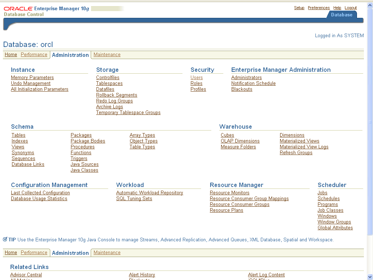Screen dimensions: 373x280
Task: Select the Database tab at top right
Action: [342, 15]
